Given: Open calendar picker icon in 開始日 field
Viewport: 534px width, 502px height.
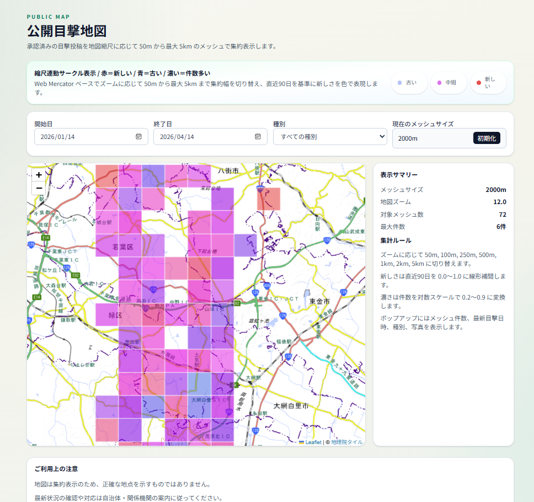Looking at the screenshot, I should click(138, 137).
